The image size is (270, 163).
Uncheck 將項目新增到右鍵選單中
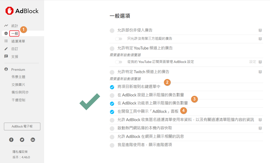pyautogui.click(x=112, y=87)
